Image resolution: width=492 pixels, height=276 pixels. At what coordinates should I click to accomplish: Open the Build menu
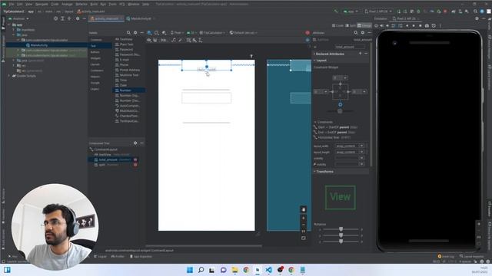click(94, 5)
